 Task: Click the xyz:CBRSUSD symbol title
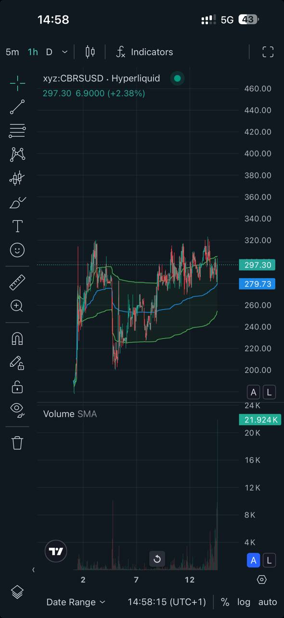pos(102,78)
